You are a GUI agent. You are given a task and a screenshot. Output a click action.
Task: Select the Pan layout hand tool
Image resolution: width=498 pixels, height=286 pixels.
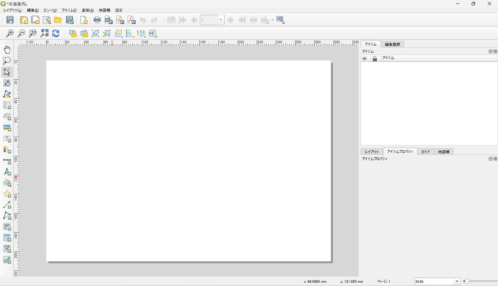7,50
